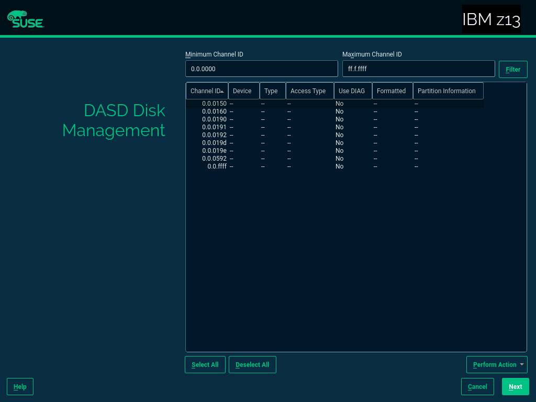This screenshot has height=402, width=536.
Task: Click the Access Type column header
Action: [x=309, y=91]
